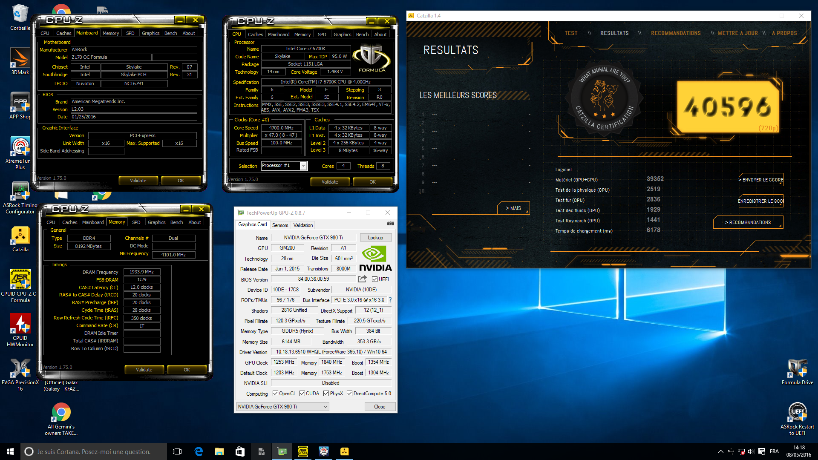Open Caches tab in CPU tab CPU-Z window
818x460 pixels.
[x=255, y=34]
